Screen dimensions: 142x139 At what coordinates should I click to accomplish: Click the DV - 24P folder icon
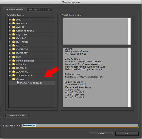[x=14, y=38]
